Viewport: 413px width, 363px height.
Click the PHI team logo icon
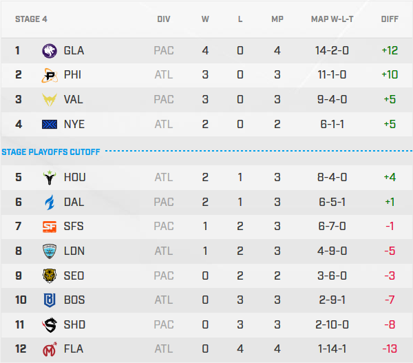pos(50,74)
